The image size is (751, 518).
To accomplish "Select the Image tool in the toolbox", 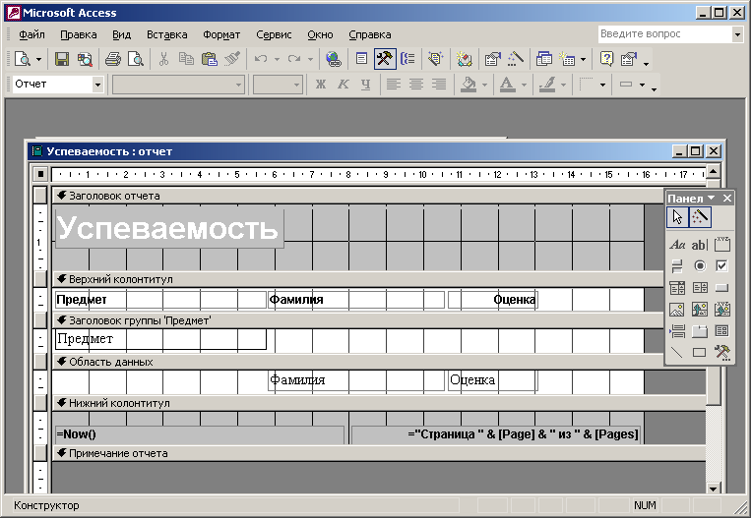I will (677, 309).
